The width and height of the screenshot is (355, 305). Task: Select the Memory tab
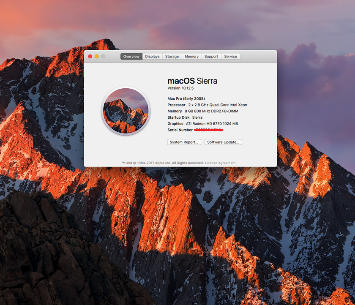[191, 56]
